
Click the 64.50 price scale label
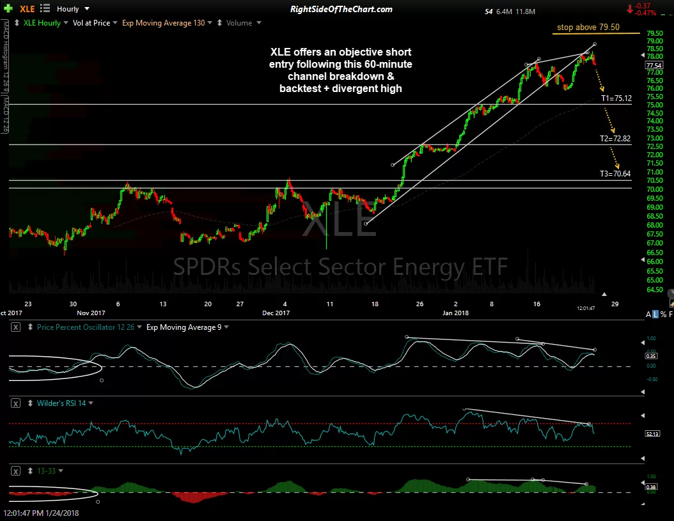(x=655, y=290)
